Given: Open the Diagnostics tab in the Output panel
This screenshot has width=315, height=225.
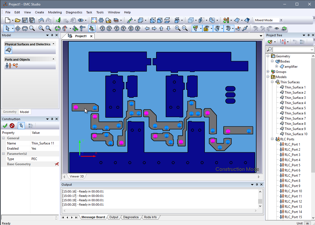Looking at the screenshot, I should click(x=131, y=217).
